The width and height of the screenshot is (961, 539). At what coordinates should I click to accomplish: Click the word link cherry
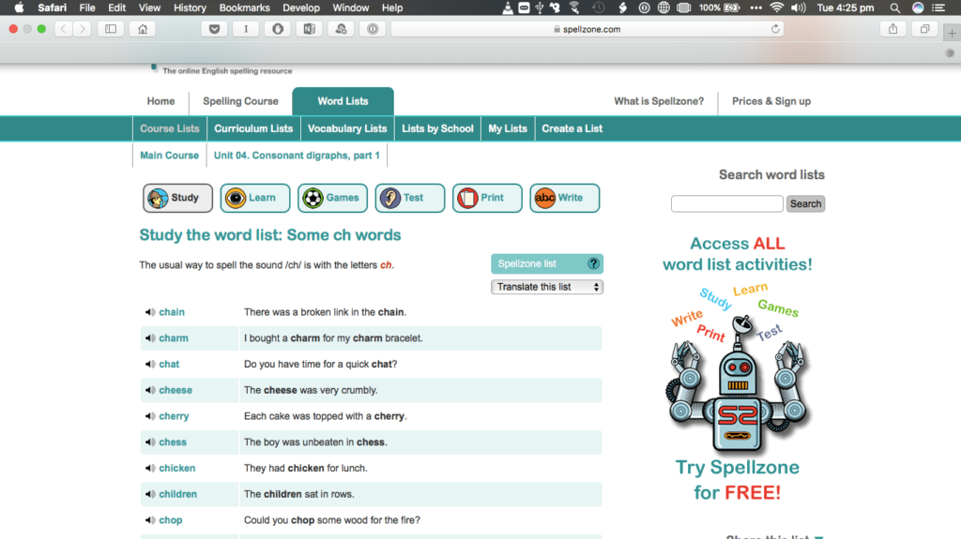pos(174,416)
